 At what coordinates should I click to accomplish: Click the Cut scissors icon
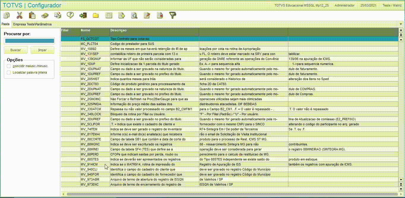click(x=20, y=15)
